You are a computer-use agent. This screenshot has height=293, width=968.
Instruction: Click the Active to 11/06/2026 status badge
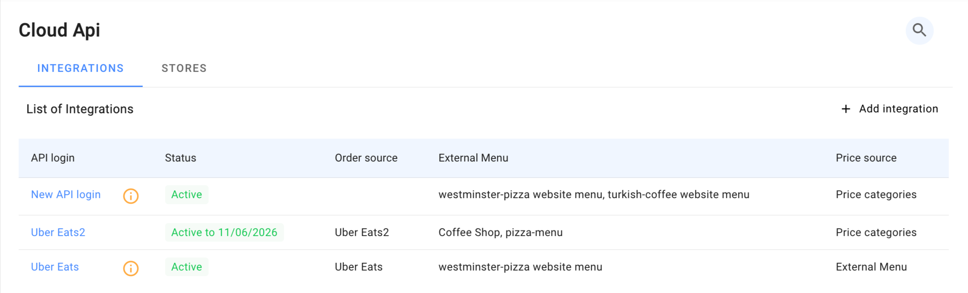click(224, 233)
